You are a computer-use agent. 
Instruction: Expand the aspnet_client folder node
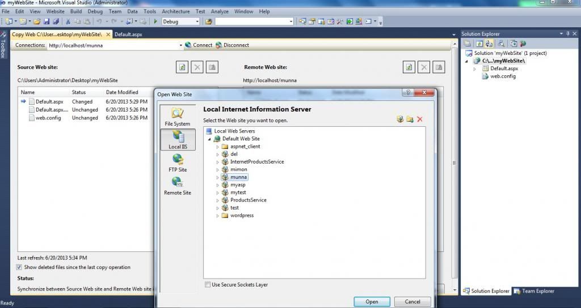click(x=217, y=147)
